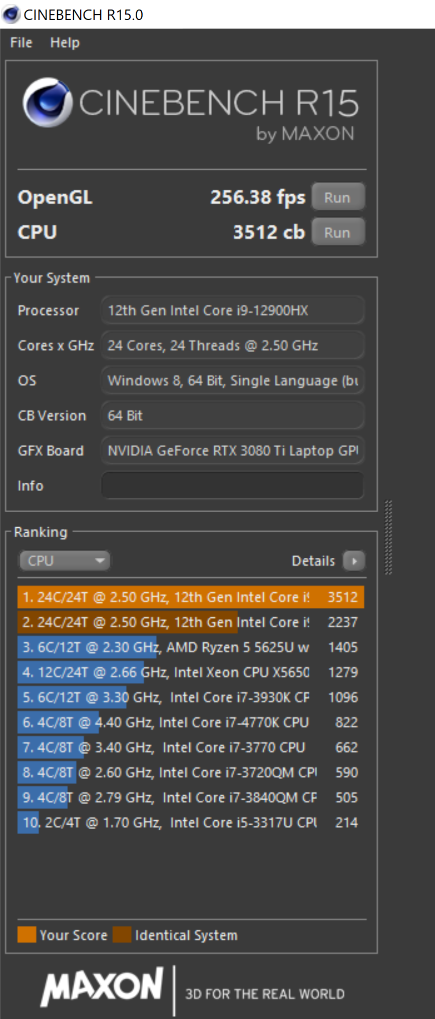Select ranking row 1 scoring 3512
The image size is (435, 1019).
click(x=191, y=597)
